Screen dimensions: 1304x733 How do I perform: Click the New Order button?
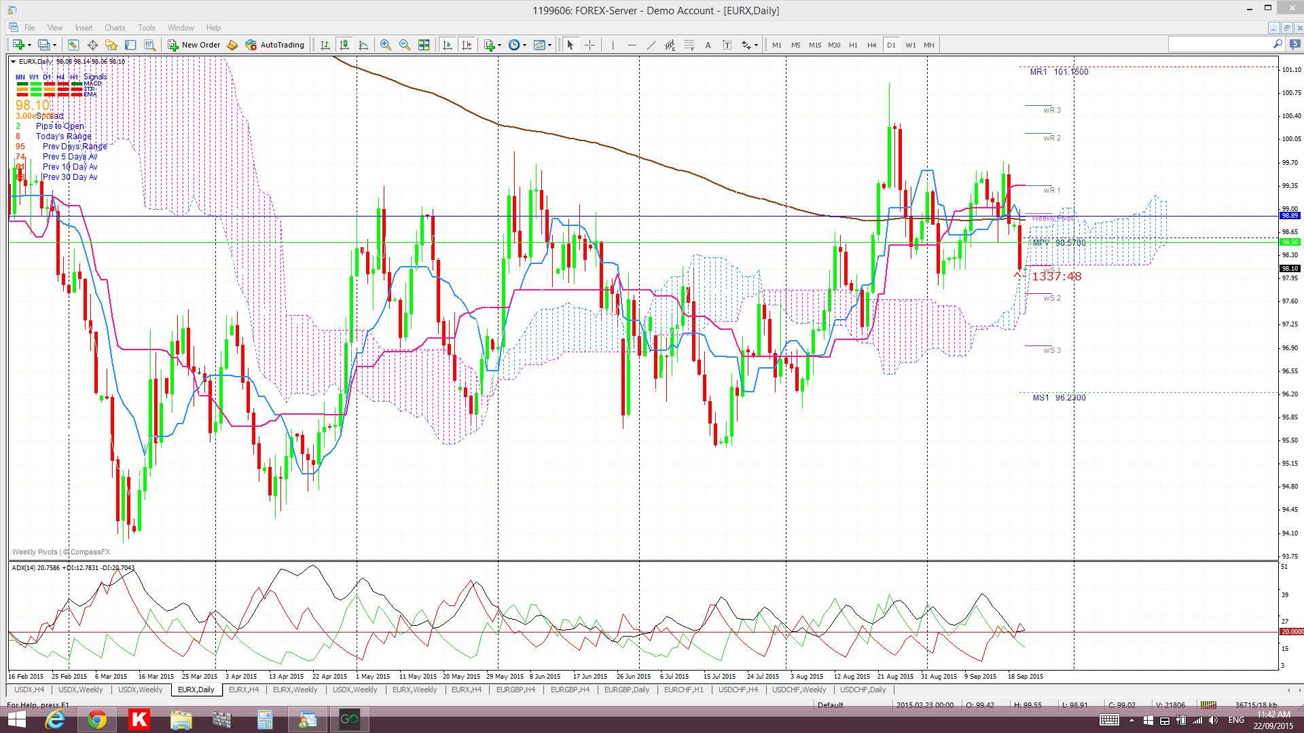pyautogui.click(x=195, y=45)
